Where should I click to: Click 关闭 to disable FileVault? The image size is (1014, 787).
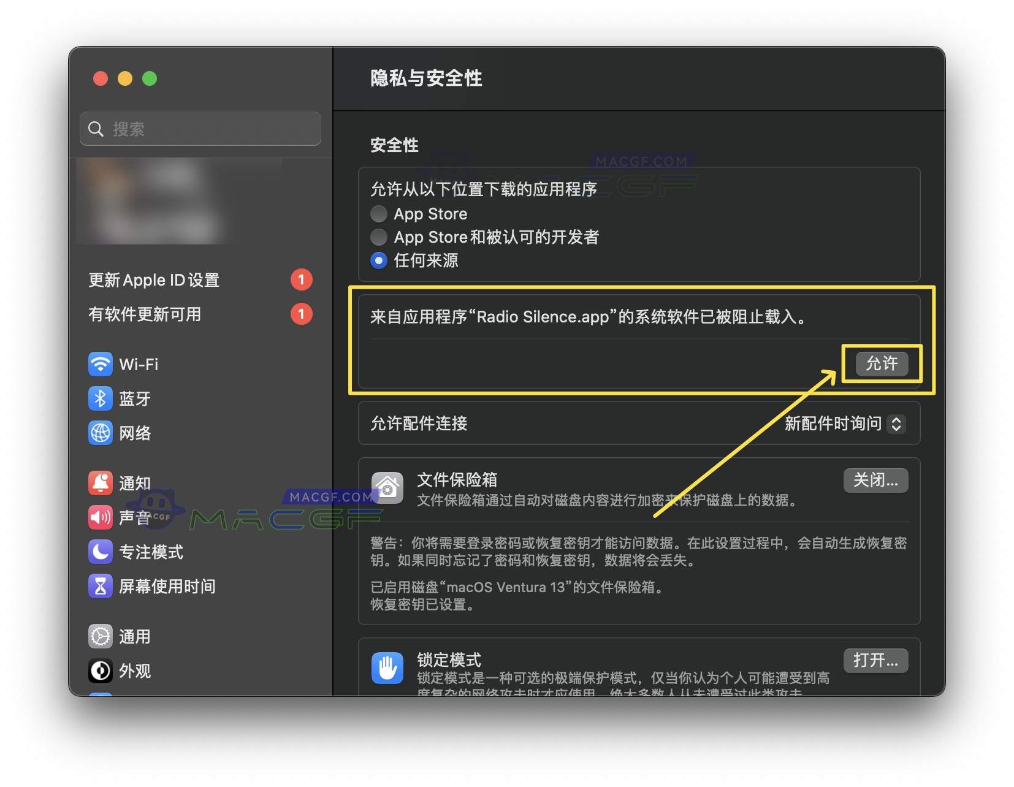point(875,480)
